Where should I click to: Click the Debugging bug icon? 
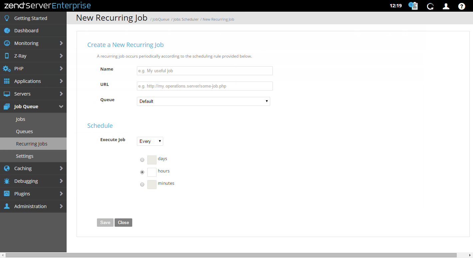pos(7,181)
